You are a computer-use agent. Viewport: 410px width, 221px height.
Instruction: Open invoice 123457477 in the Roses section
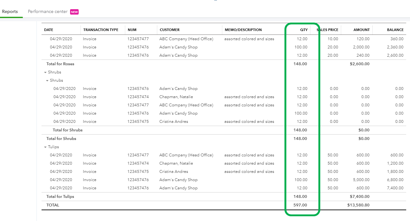(138, 39)
